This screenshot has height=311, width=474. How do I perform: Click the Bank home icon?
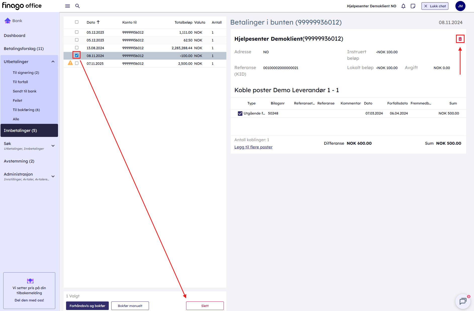coord(8,21)
